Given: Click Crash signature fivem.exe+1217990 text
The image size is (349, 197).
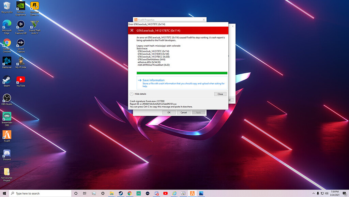Looking at the screenshot, I should [x=147, y=101].
